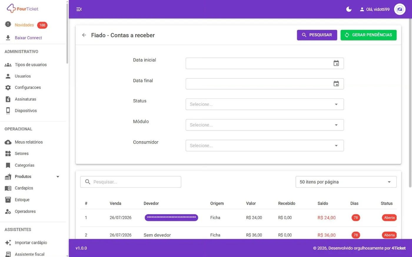
Task: Open the Módulo dropdown
Action: pyautogui.click(x=265, y=125)
